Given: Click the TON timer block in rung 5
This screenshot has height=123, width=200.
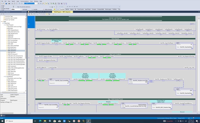Looking at the screenshot, I should (x=138, y=81).
